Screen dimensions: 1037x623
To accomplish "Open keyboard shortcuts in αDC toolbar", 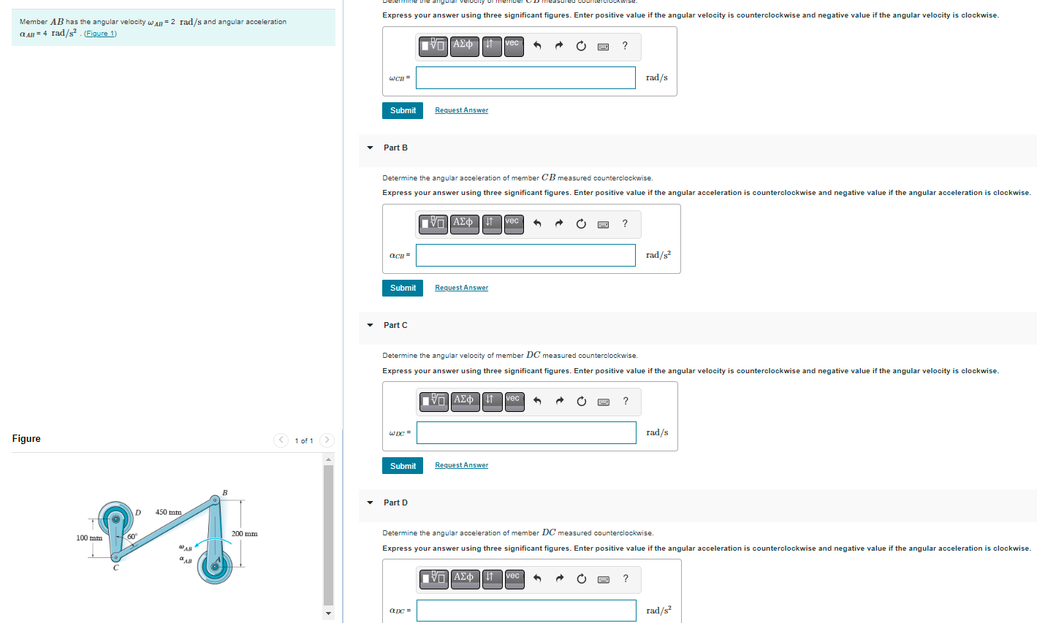I will pos(604,580).
